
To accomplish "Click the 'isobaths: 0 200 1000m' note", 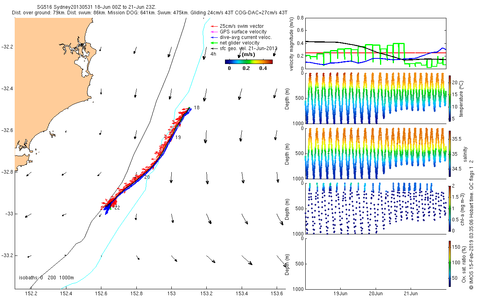I will (47, 277).
